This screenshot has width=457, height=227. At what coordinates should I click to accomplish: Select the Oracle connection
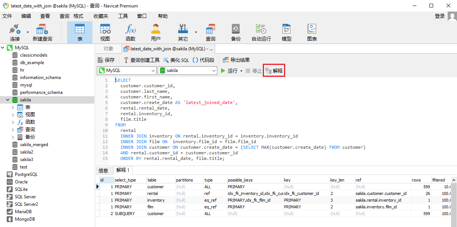(x=21, y=182)
